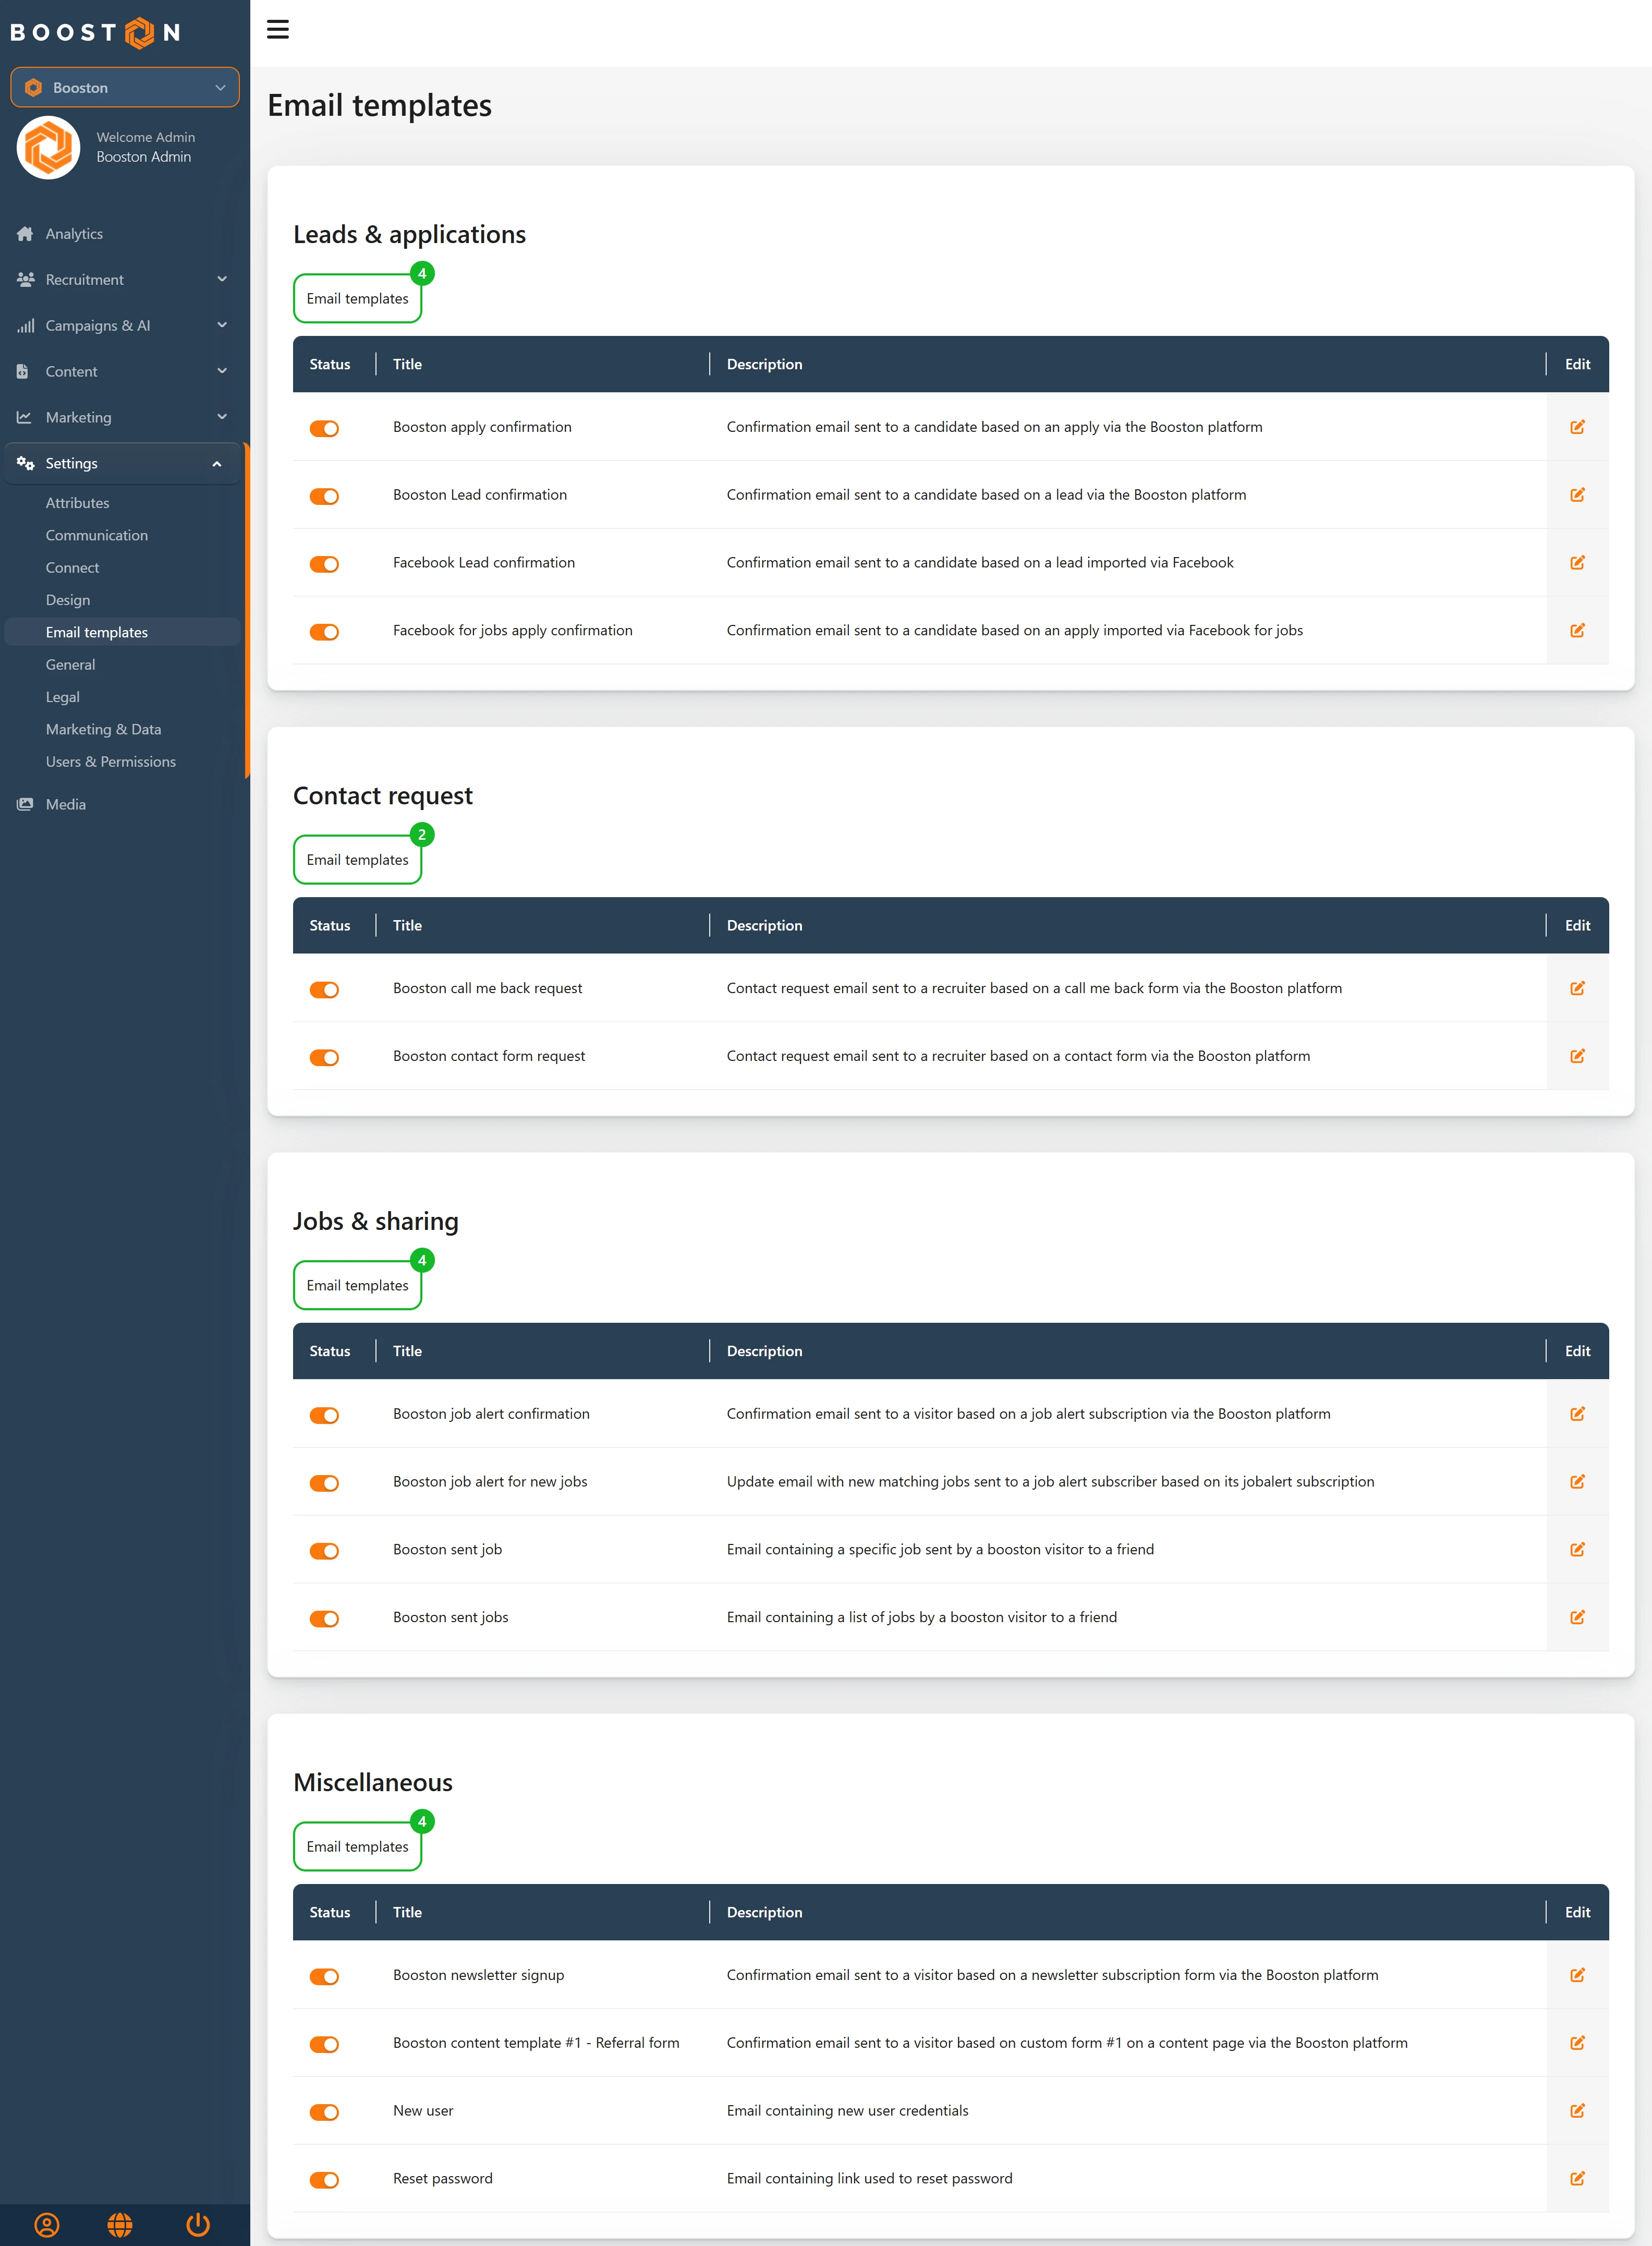Go to Connect settings
Viewport: 1652px width, 2246px height.
pyautogui.click(x=72, y=568)
